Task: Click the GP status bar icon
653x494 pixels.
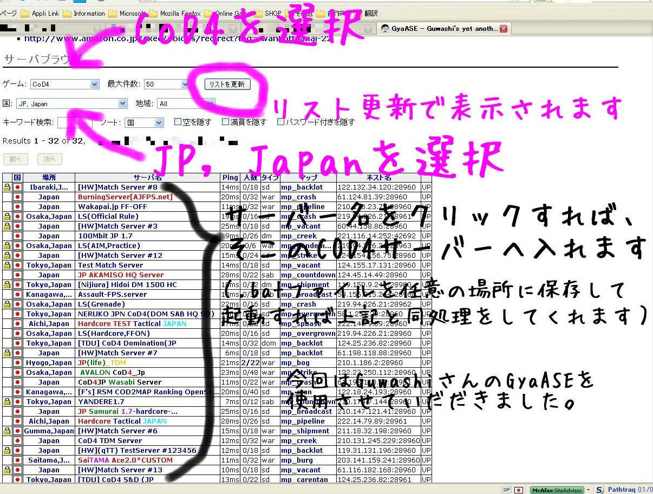Action: (x=506, y=490)
